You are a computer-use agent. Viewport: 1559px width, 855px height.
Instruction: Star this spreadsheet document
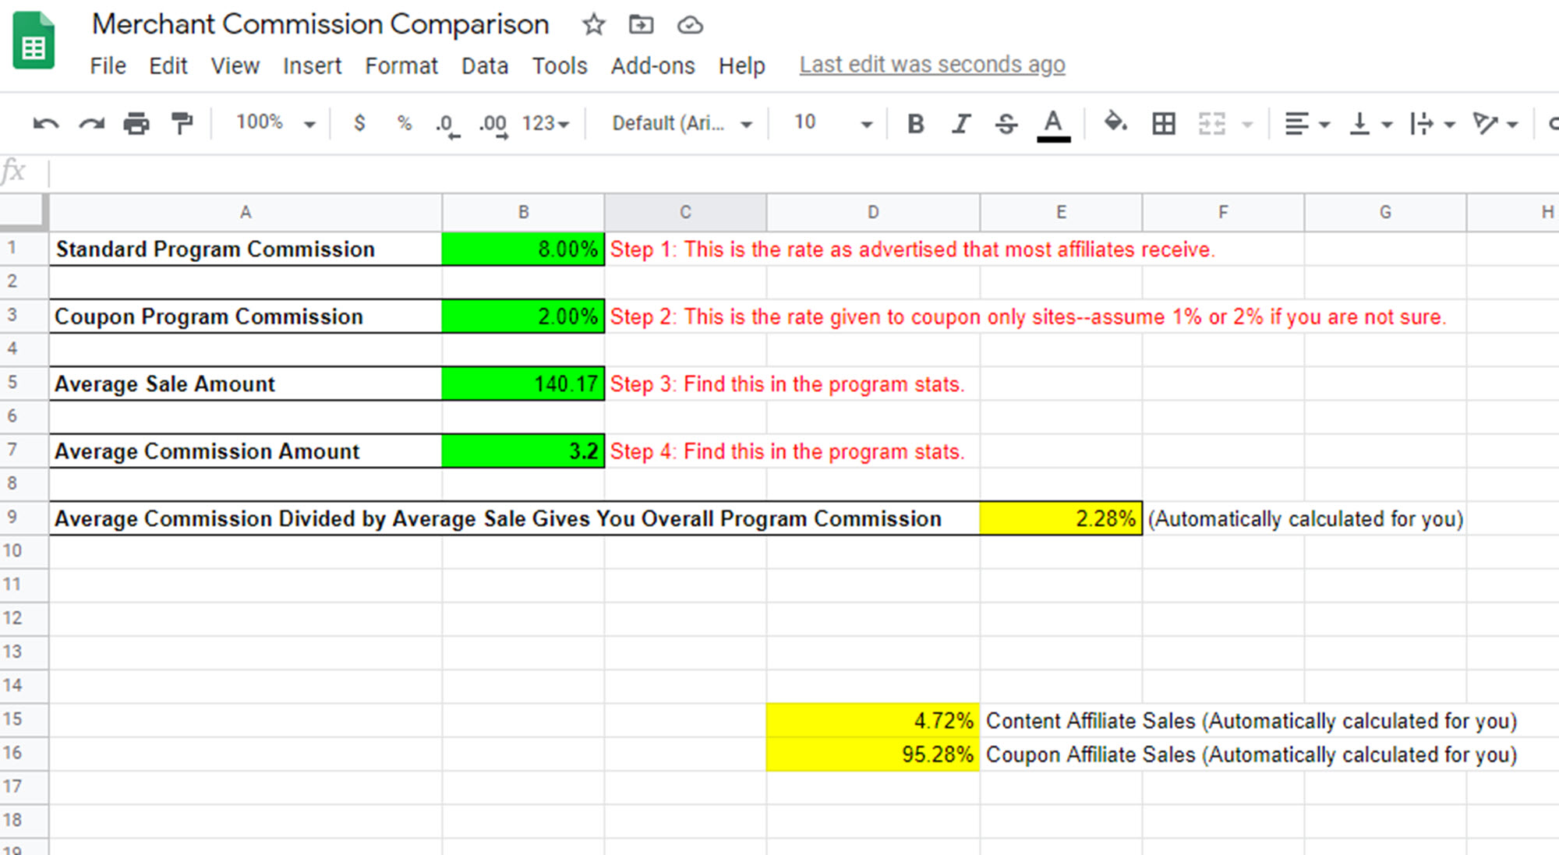click(x=593, y=25)
